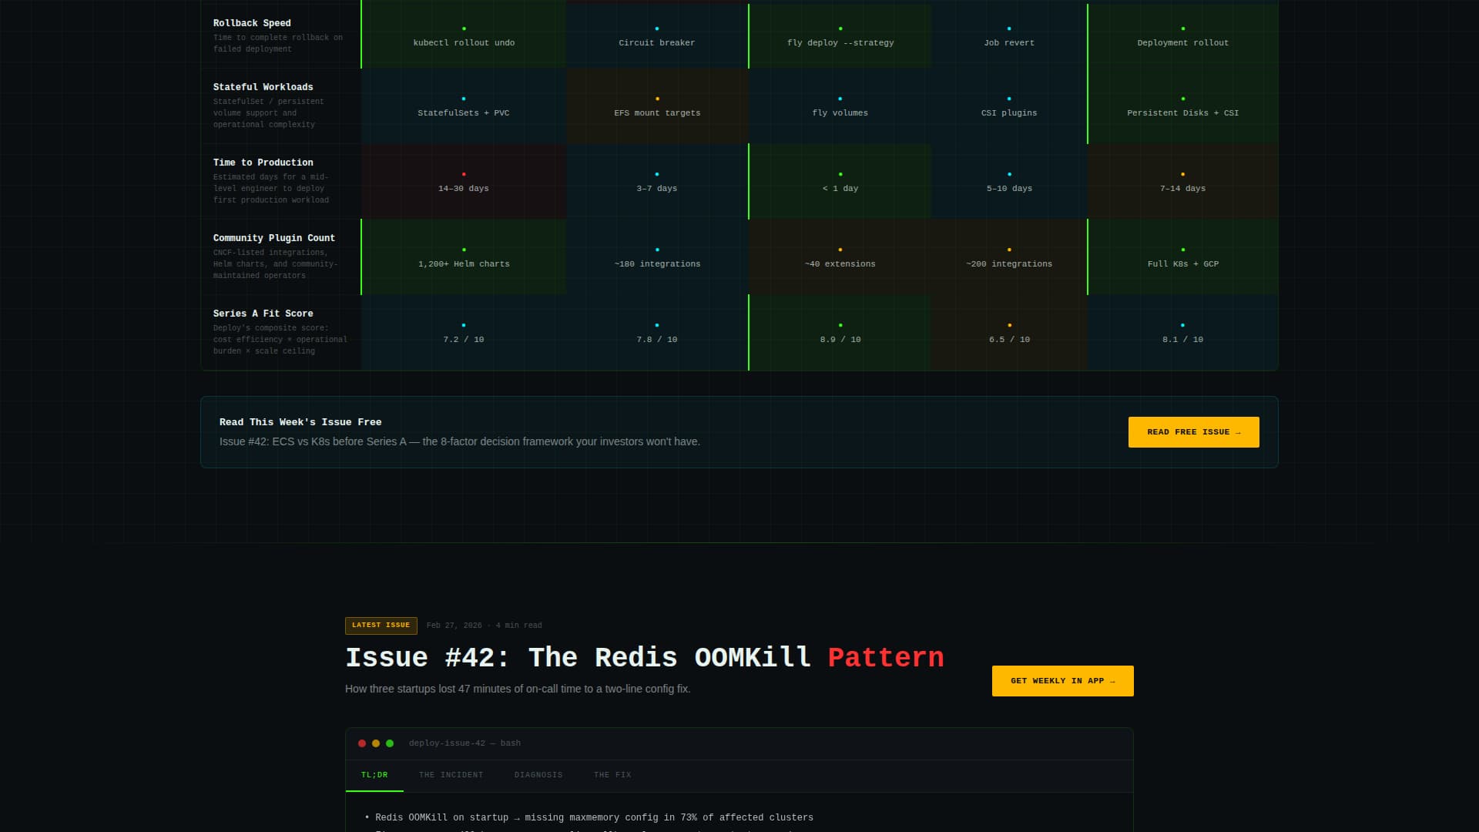Click the '8.1 / 10' score
The image size is (1479, 832).
[1183, 340]
